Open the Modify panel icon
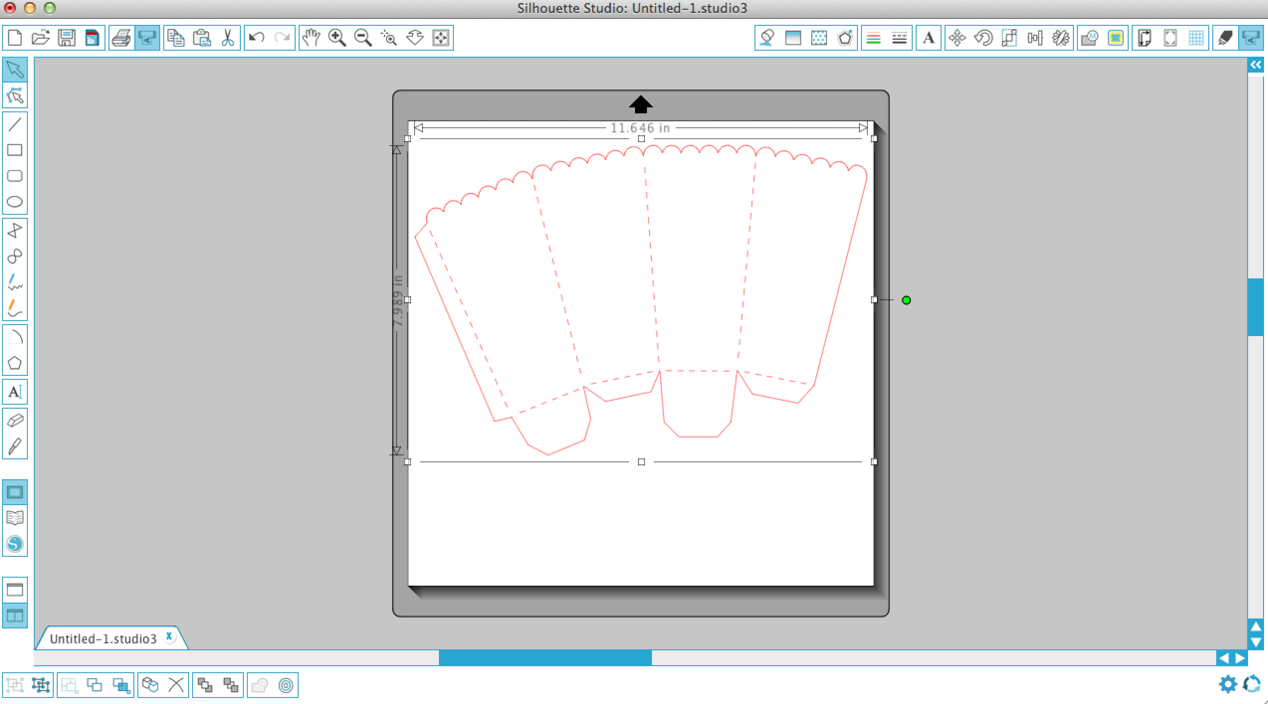 pos(1090,38)
